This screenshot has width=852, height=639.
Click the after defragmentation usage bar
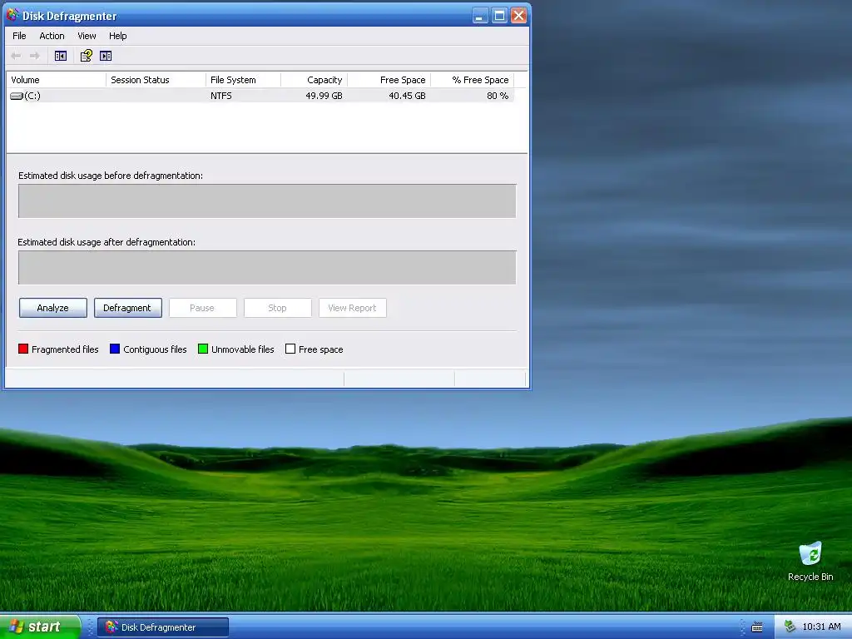pos(267,267)
